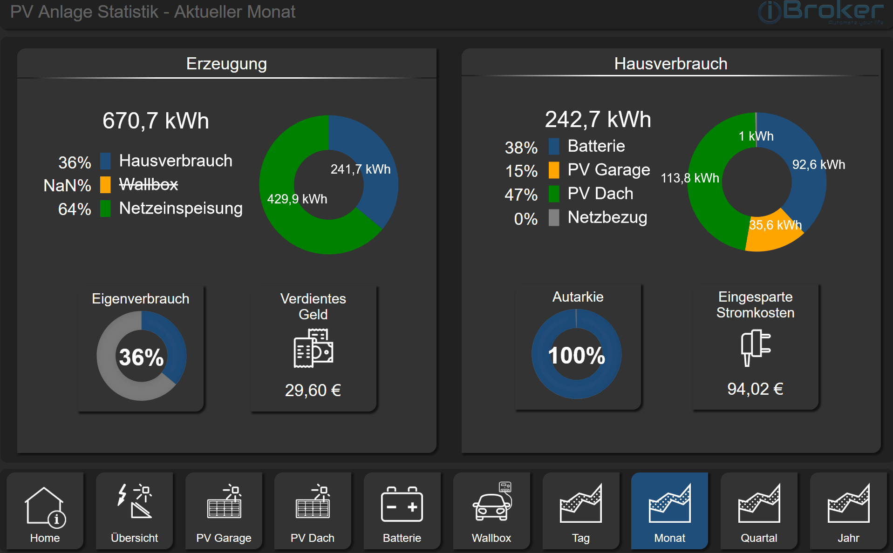Open the PV Garage solar panel icon
The height and width of the screenshot is (553, 893).
224,503
